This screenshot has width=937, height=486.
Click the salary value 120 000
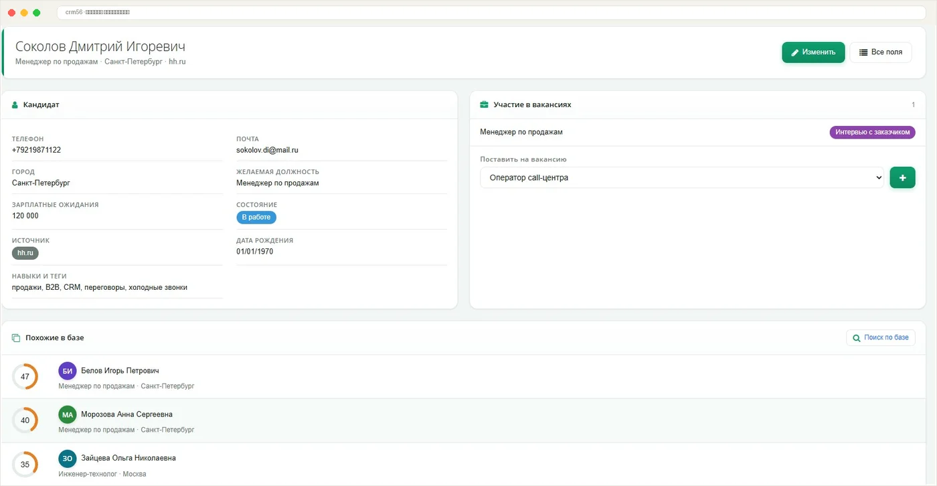pos(25,216)
